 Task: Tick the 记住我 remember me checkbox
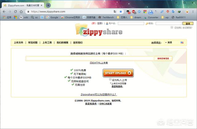tap(172, 27)
